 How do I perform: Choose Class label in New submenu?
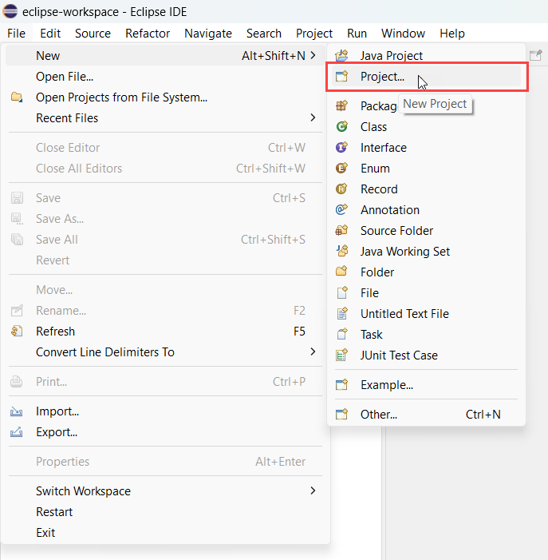point(373,127)
